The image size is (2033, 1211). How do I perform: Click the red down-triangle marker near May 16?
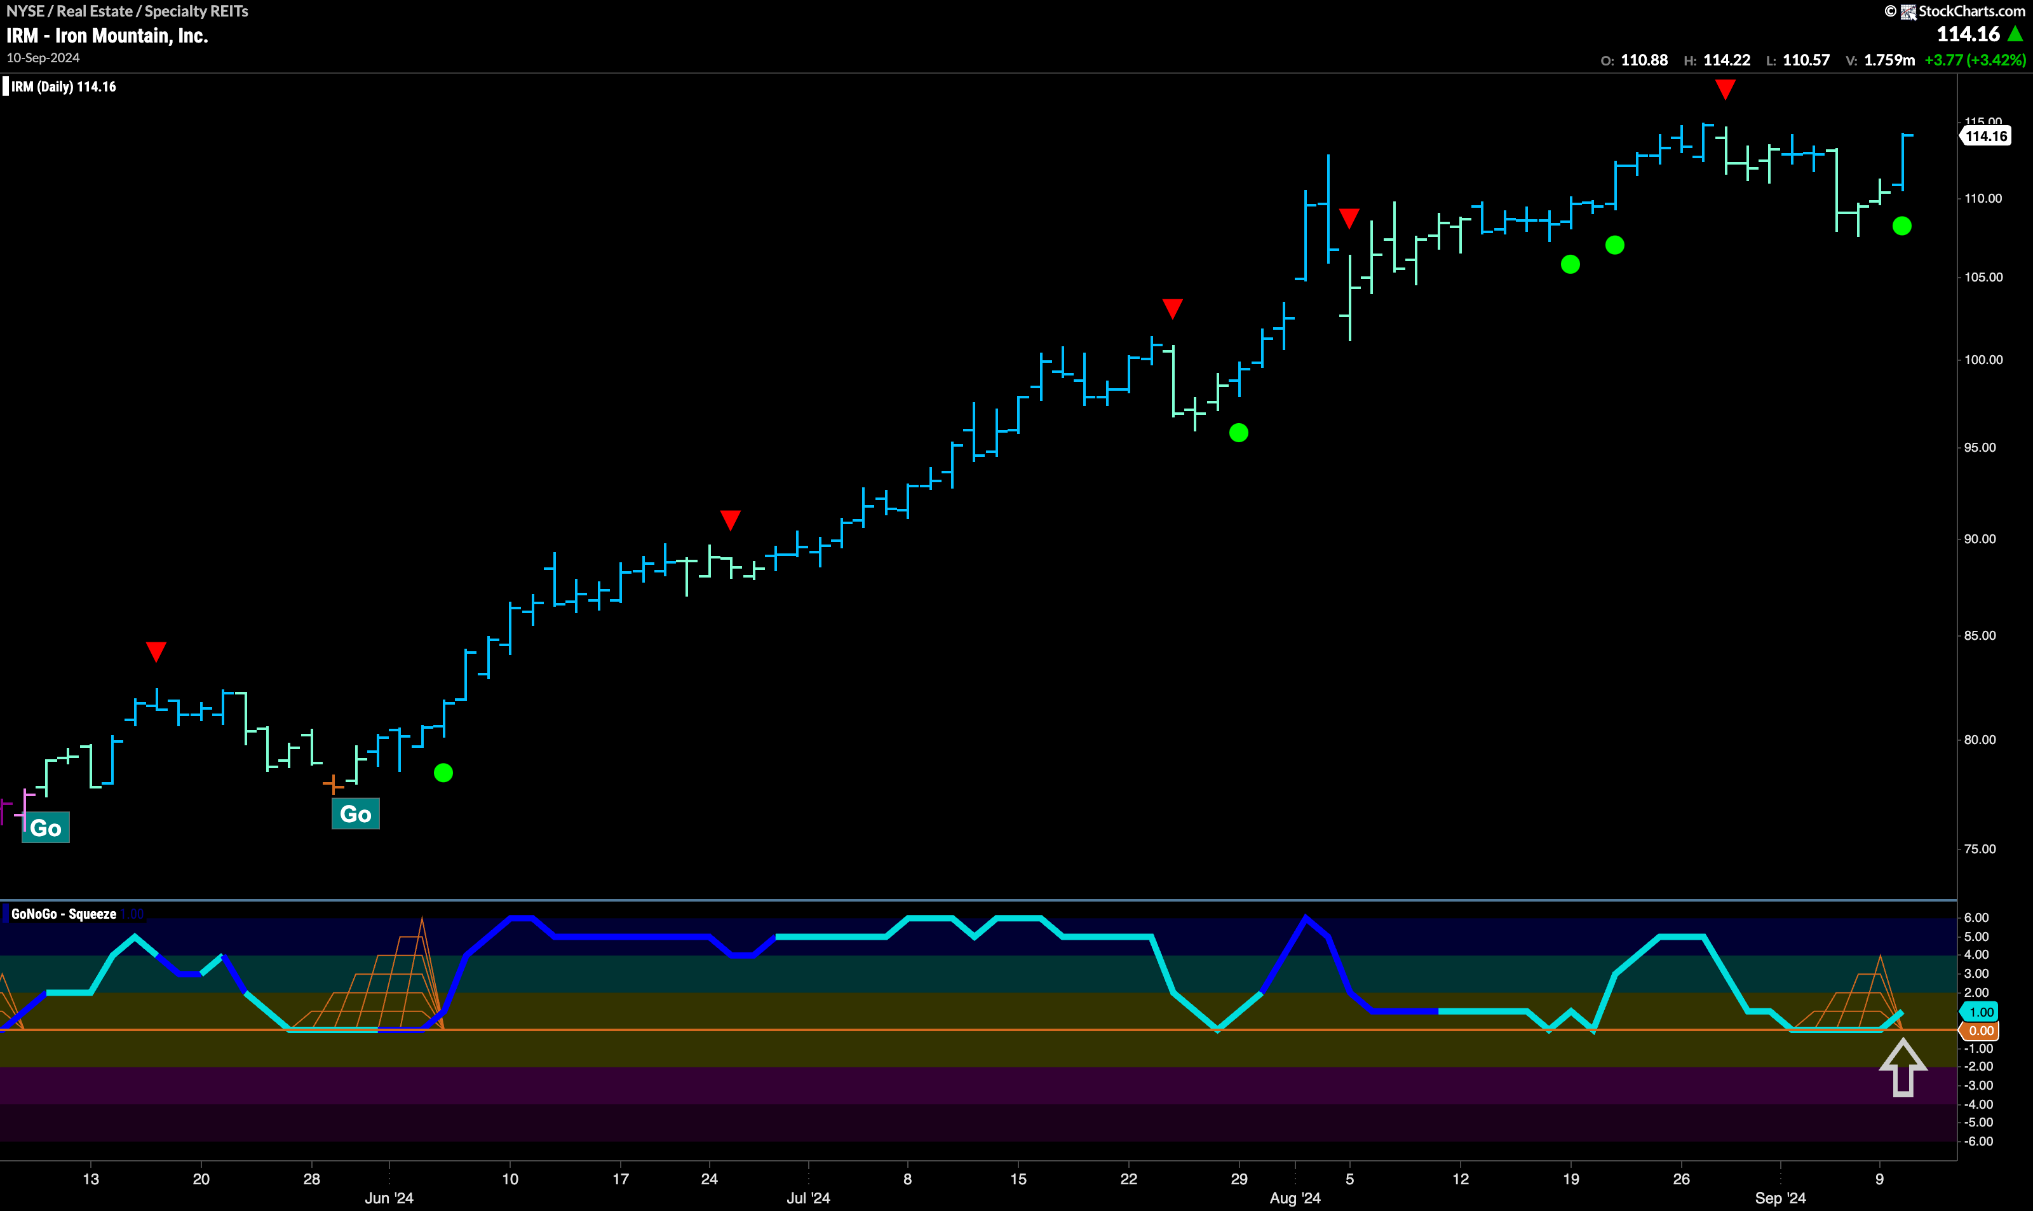tap(156, 651)
